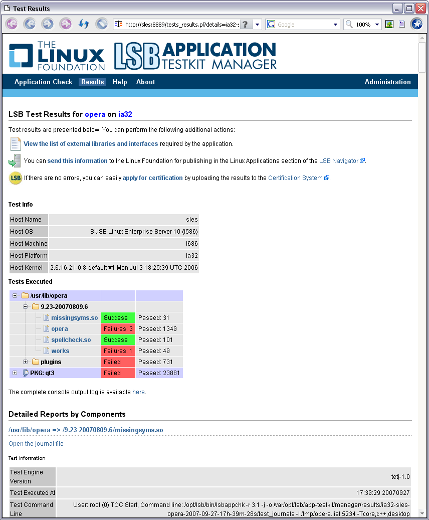Reload the test results page
The width and height of the screenshot is (429, 520).
(x=84, y=24)
